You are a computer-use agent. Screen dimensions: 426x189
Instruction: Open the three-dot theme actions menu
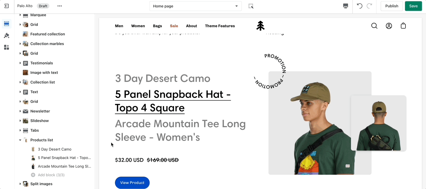point(60,6)
